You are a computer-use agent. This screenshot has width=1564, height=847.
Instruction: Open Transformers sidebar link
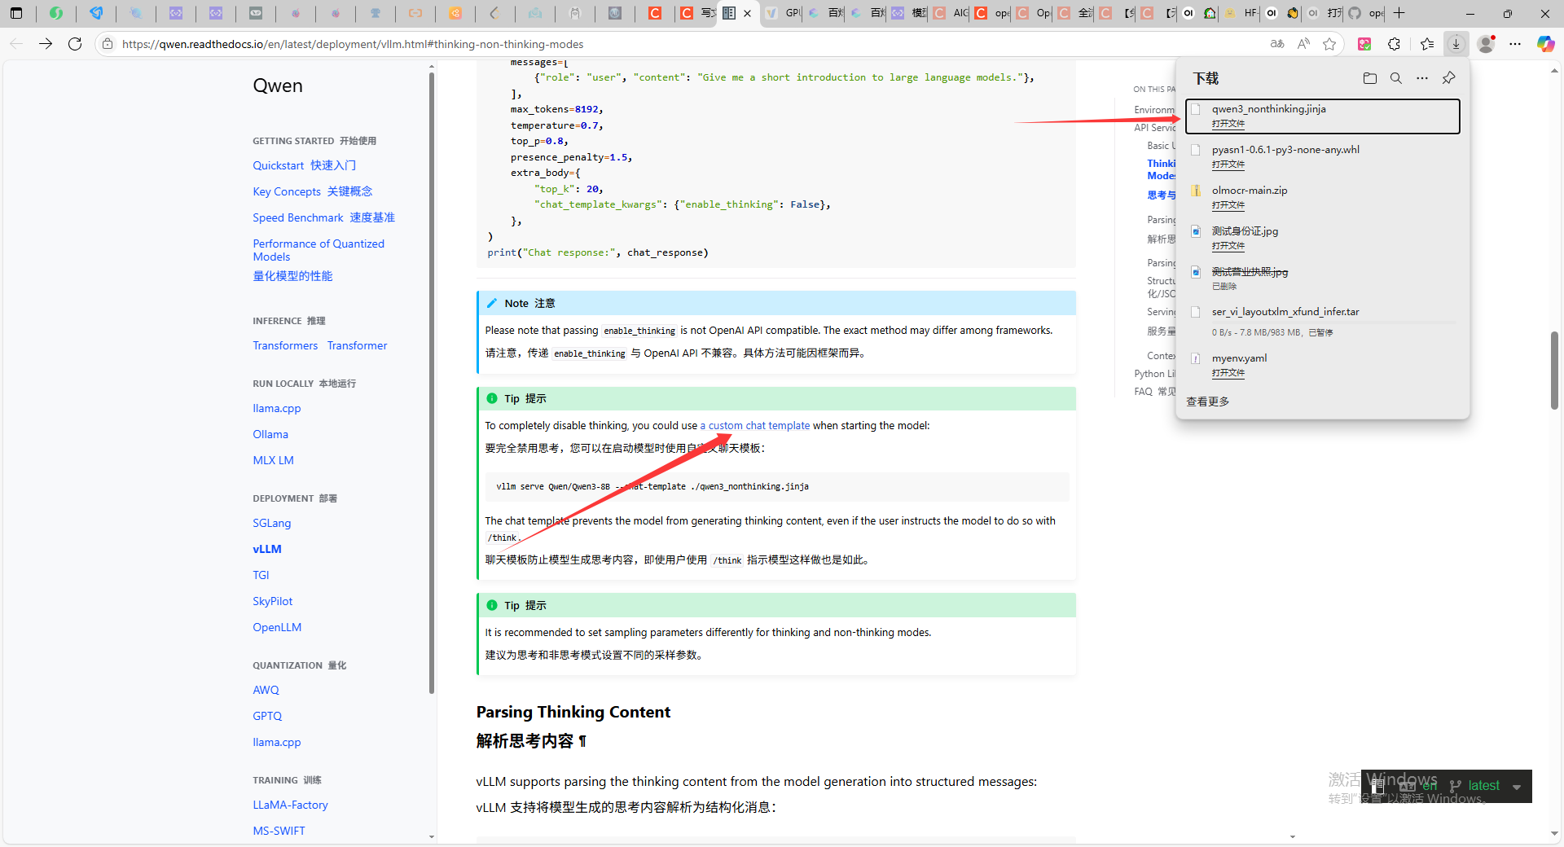pyautogui.click(x=285, y=345)
